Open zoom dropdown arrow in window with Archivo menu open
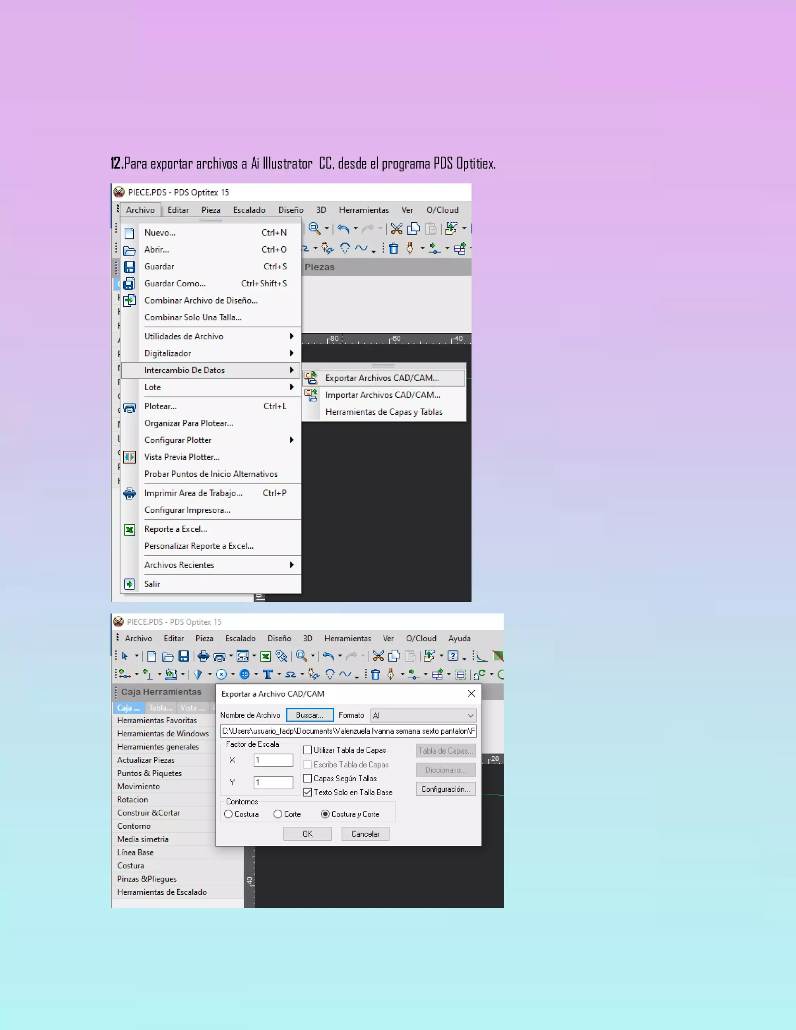Screen dimensions: 796x1030 [326, 229]
